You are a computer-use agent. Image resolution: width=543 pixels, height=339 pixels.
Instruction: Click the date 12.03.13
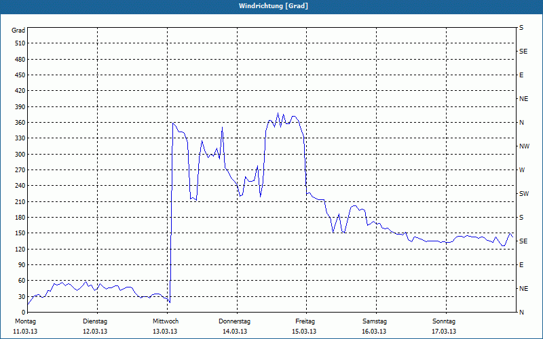(95, 332)
